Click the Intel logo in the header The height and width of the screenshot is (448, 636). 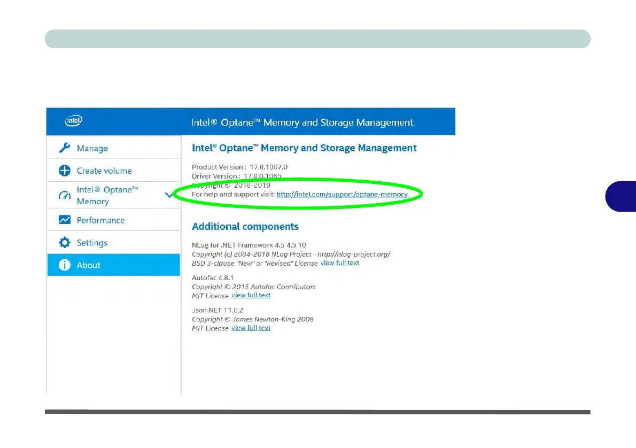click(74, 120)
